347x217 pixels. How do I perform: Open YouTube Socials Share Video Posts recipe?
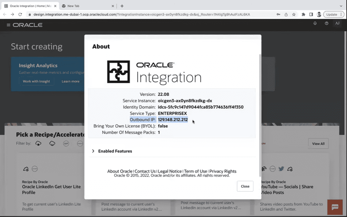tap(287, 190)
